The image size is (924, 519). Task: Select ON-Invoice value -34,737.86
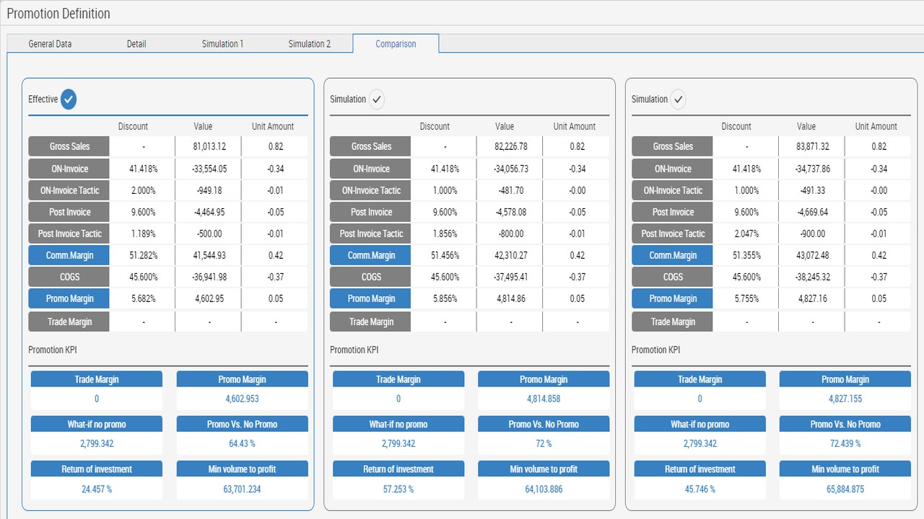click(x=811, y=169)
